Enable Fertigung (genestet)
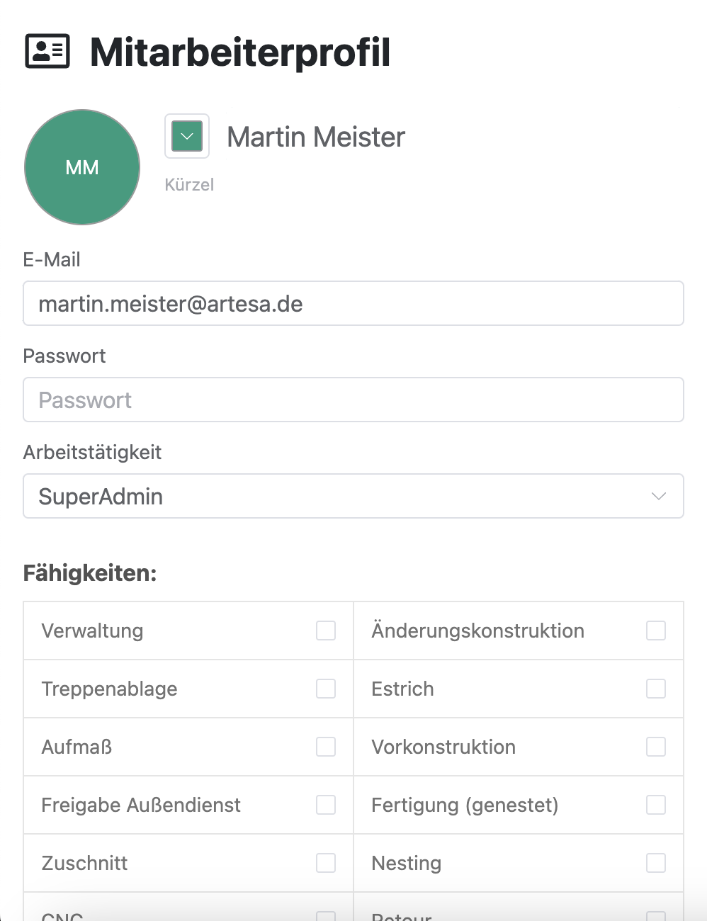This screenshot has width=707, height=921. (656, 804)
